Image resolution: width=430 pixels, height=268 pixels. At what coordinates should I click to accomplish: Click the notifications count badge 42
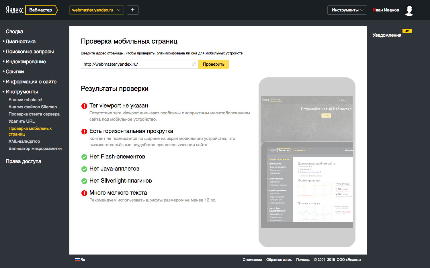coord(407,31)
